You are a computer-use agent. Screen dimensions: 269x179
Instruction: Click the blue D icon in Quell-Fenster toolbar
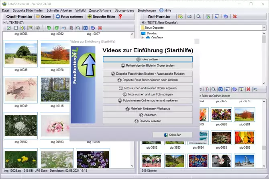(86, 28)
